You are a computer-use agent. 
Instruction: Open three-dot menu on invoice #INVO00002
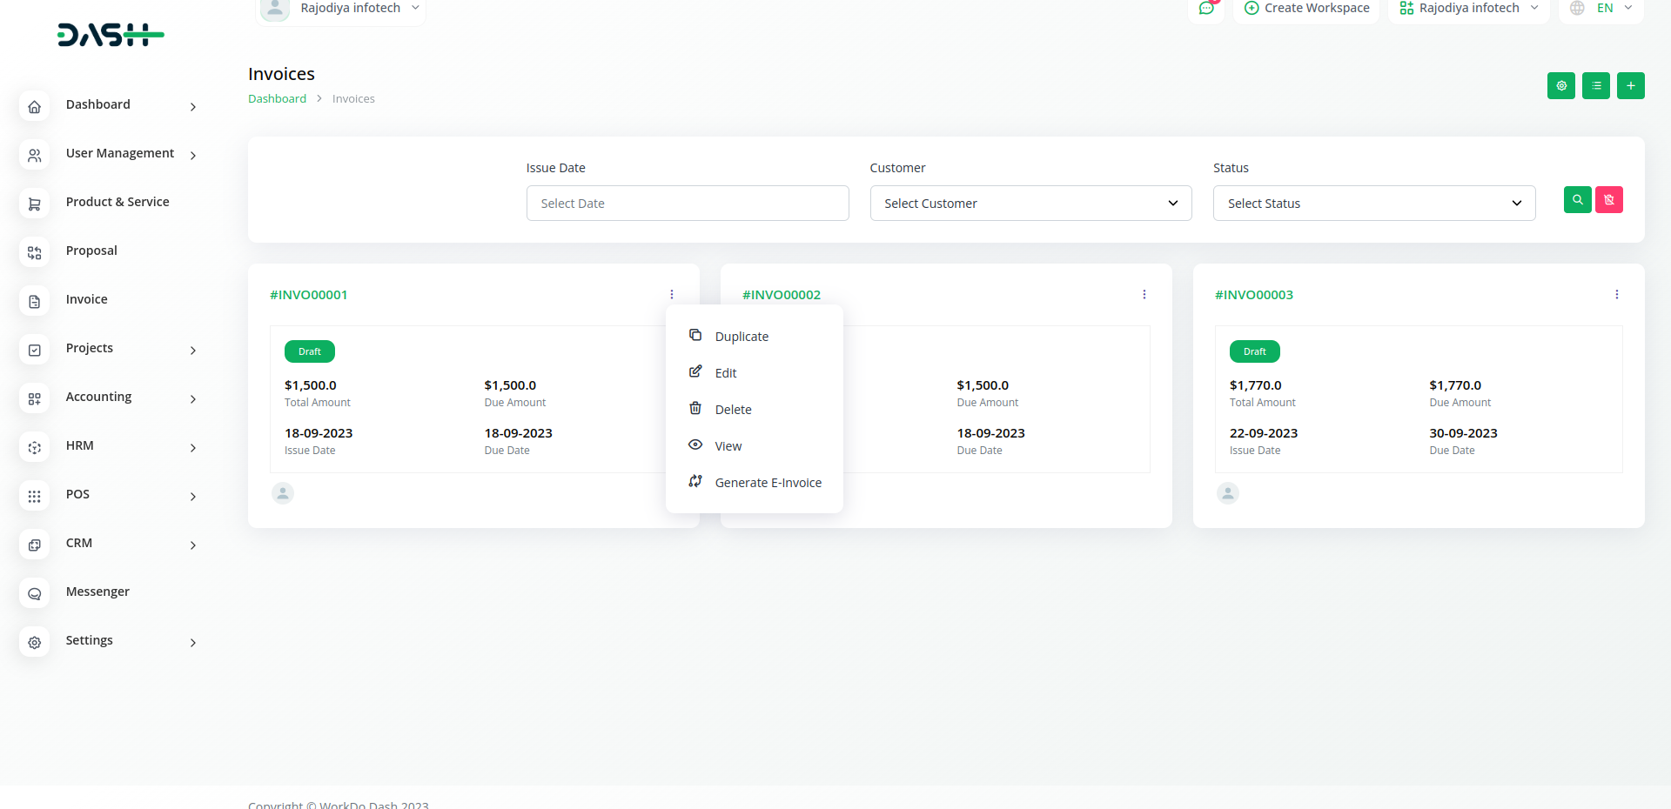[1144, 295]
